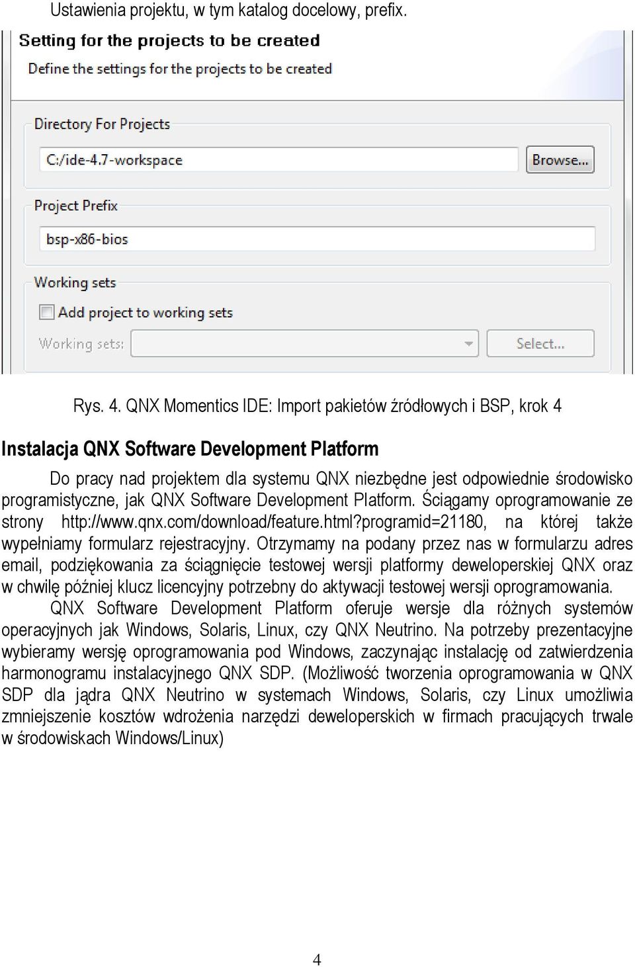Click the Directory For Projects path field

[278, 159]
